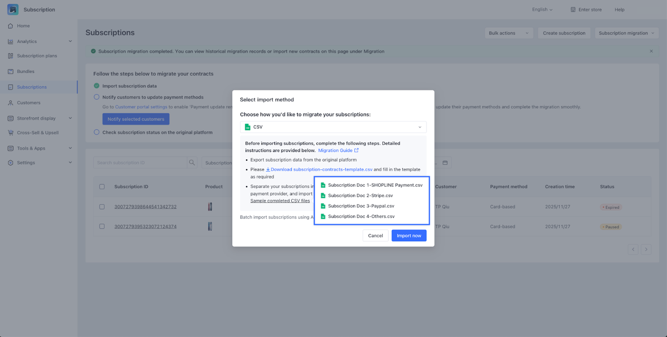Click the Home sidebar icon
Screen dimensions: 667x337
coord(10,26)
